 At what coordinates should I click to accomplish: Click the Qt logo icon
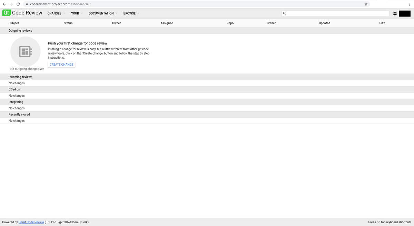[x=6, y=13]
